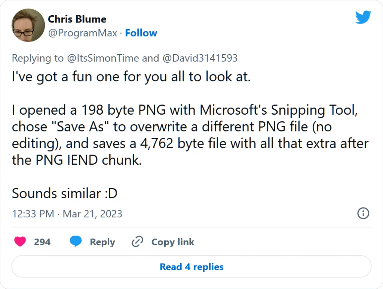
Task: Open the Read 4 replies button
Action: coord(191,267)
